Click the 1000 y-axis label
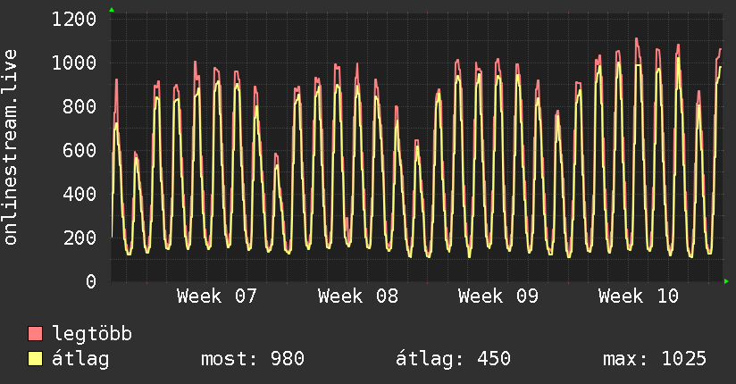The image size is (736, 384). coord(74,63)
